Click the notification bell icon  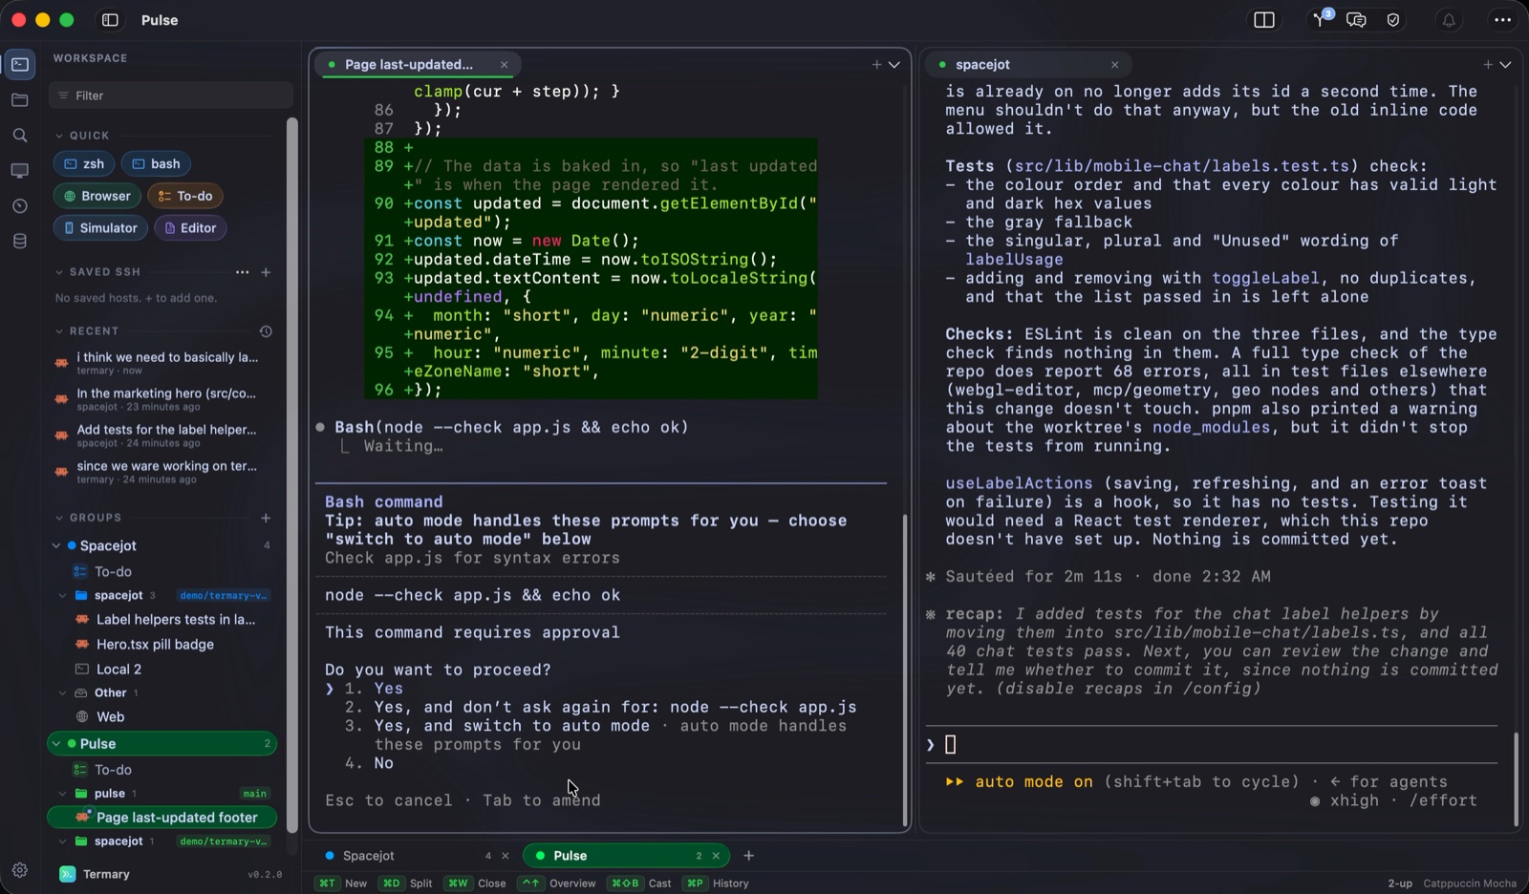point(1449,20)
